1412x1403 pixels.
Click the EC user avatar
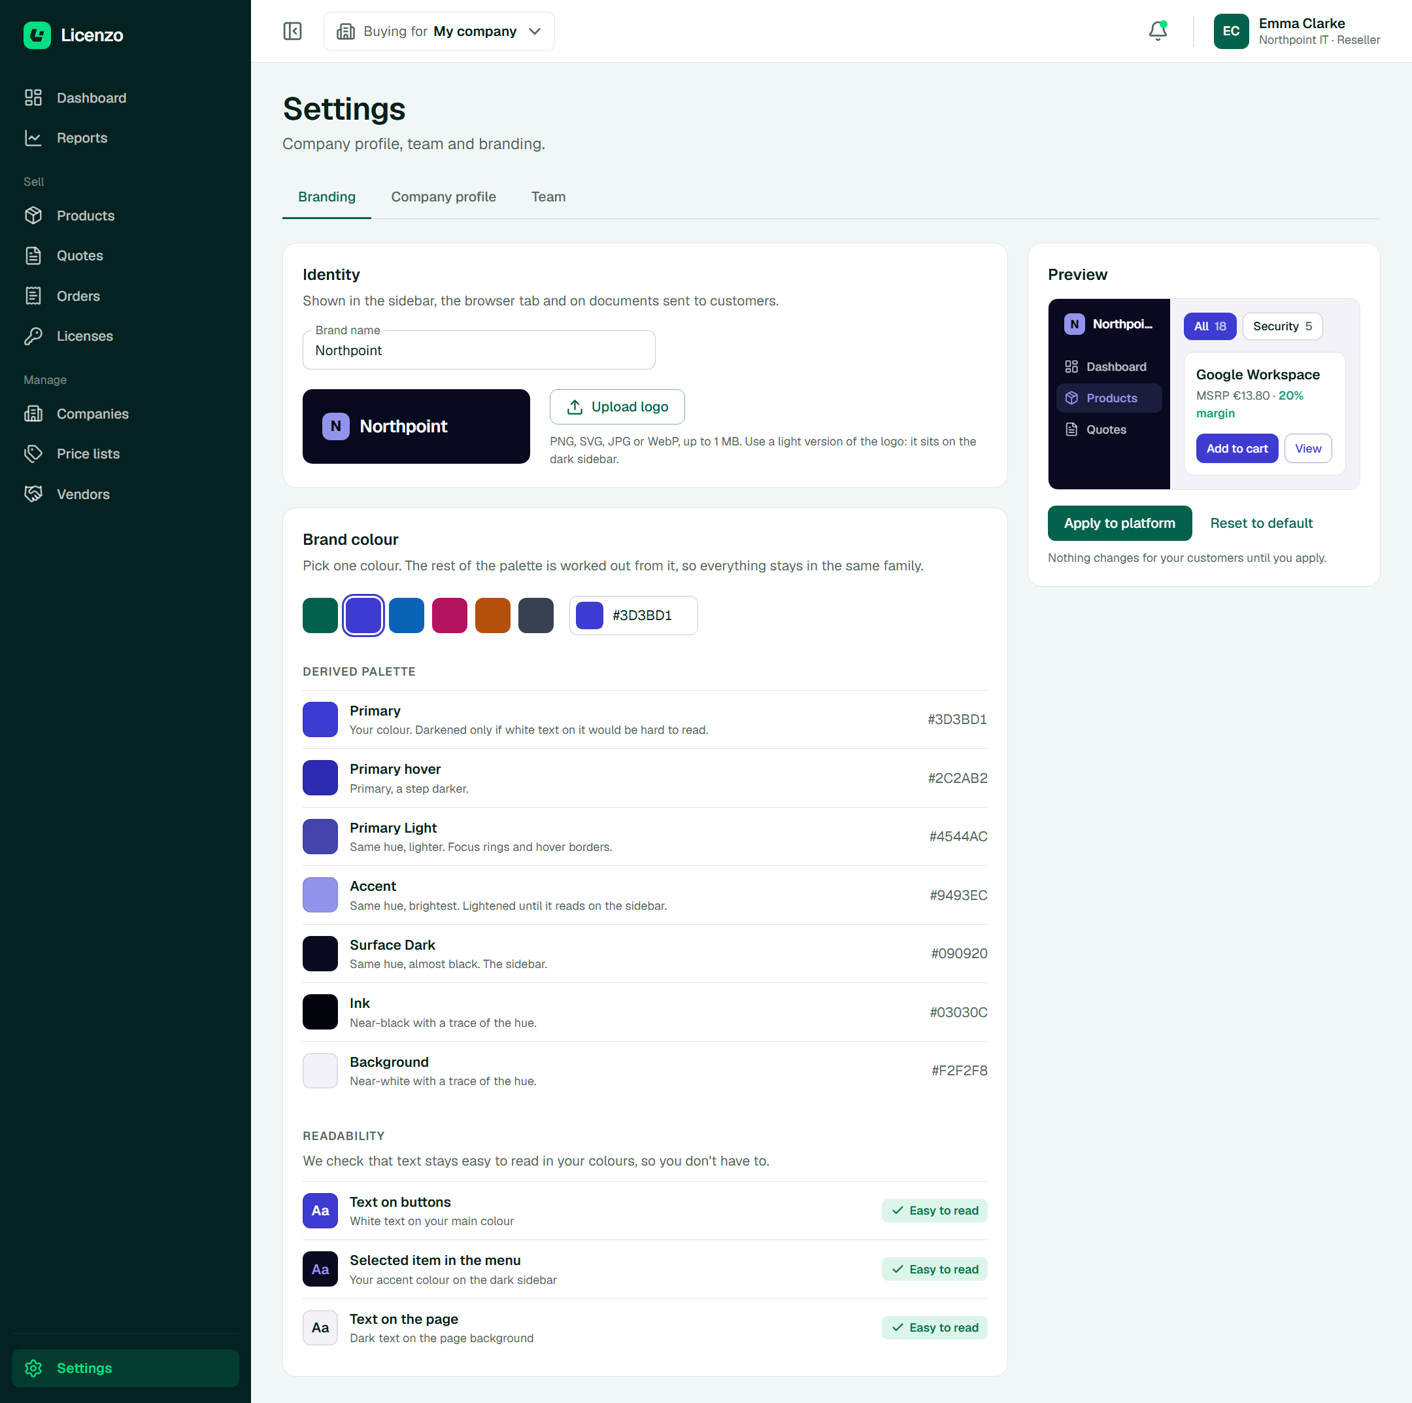point(1231,31)
